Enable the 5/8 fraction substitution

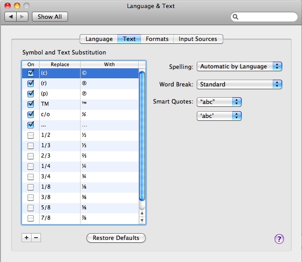click(31, 208)
